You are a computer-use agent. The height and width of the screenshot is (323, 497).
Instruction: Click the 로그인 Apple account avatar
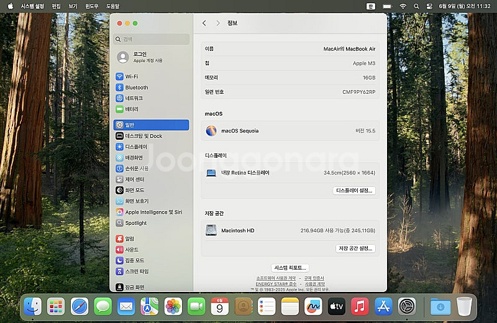point(122,57)
